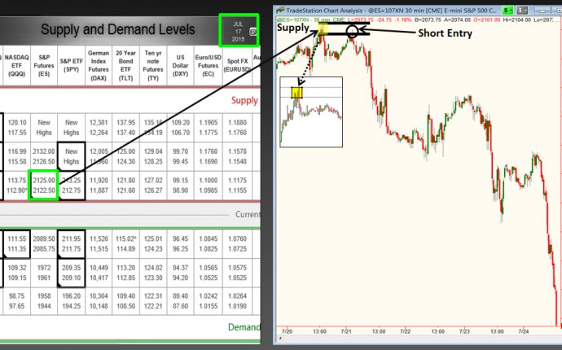
Task: Click the Ten yr note Futures (TY) header
Action: coord(153,66)
